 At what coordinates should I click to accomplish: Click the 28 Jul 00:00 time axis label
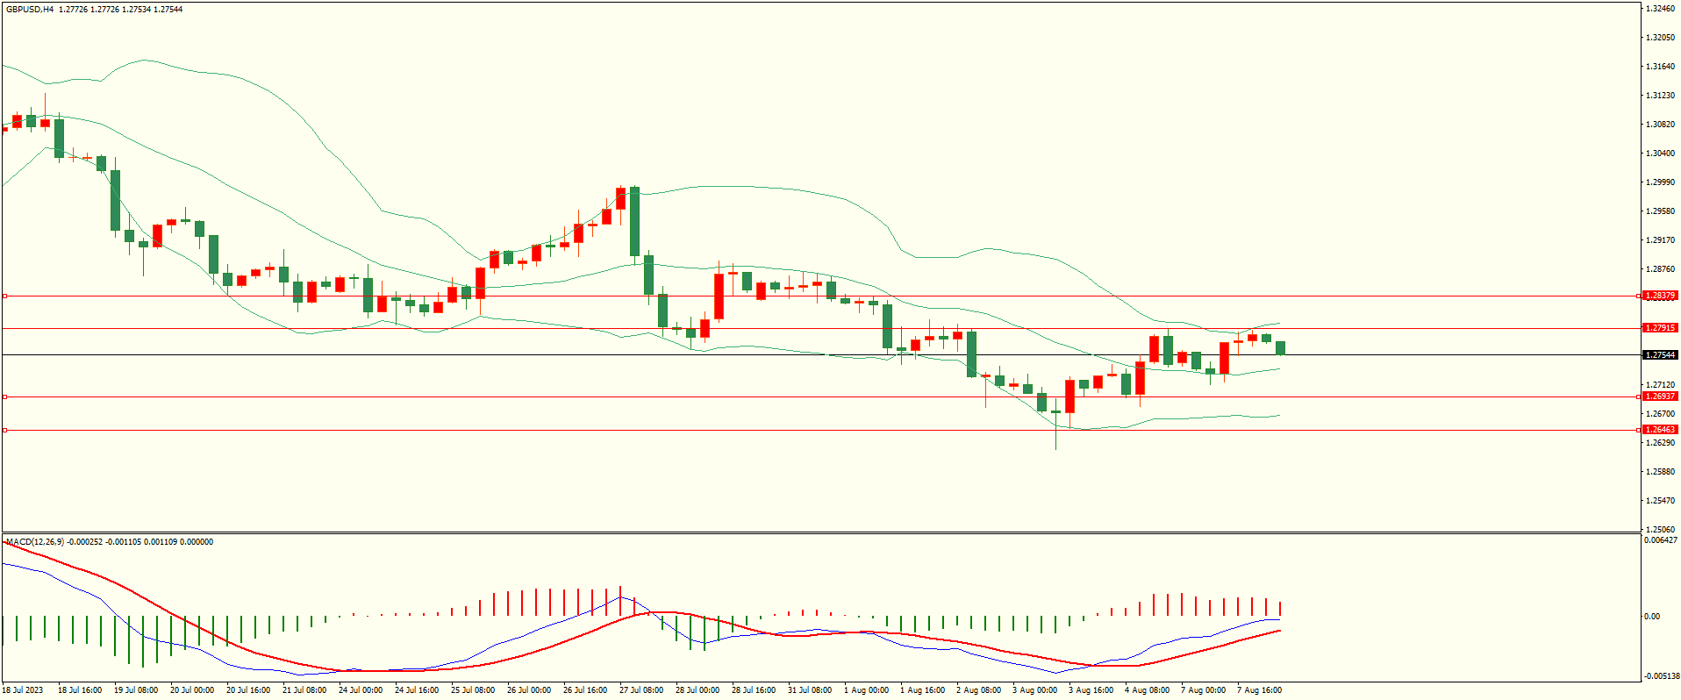(x=697, y=690)
